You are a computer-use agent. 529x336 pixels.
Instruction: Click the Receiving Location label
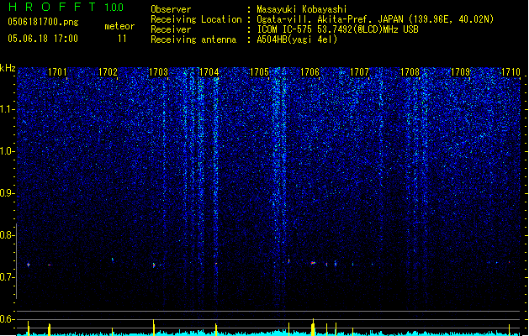(x=196, y=19)
